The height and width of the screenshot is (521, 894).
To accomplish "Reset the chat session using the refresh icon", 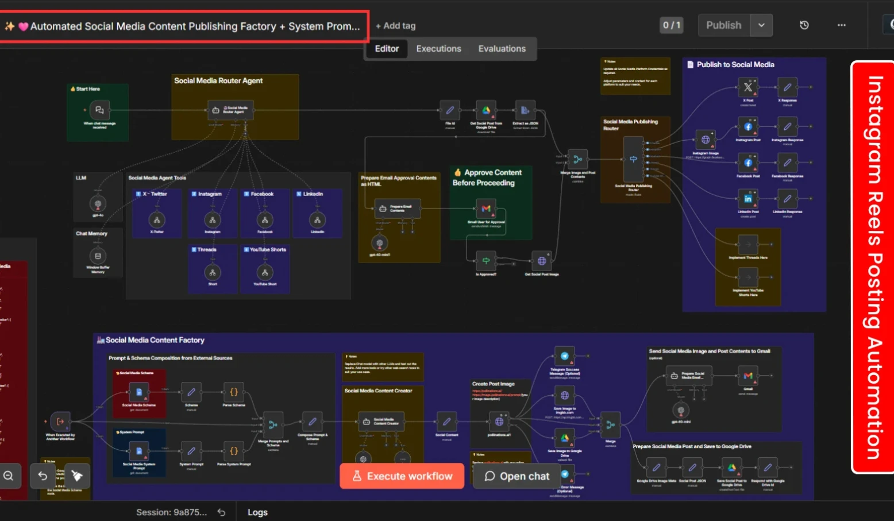I will tap(221, 512).
